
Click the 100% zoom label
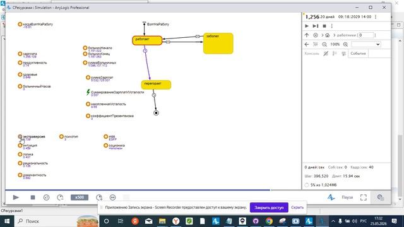pyautogui.click(x=335, y=44)
